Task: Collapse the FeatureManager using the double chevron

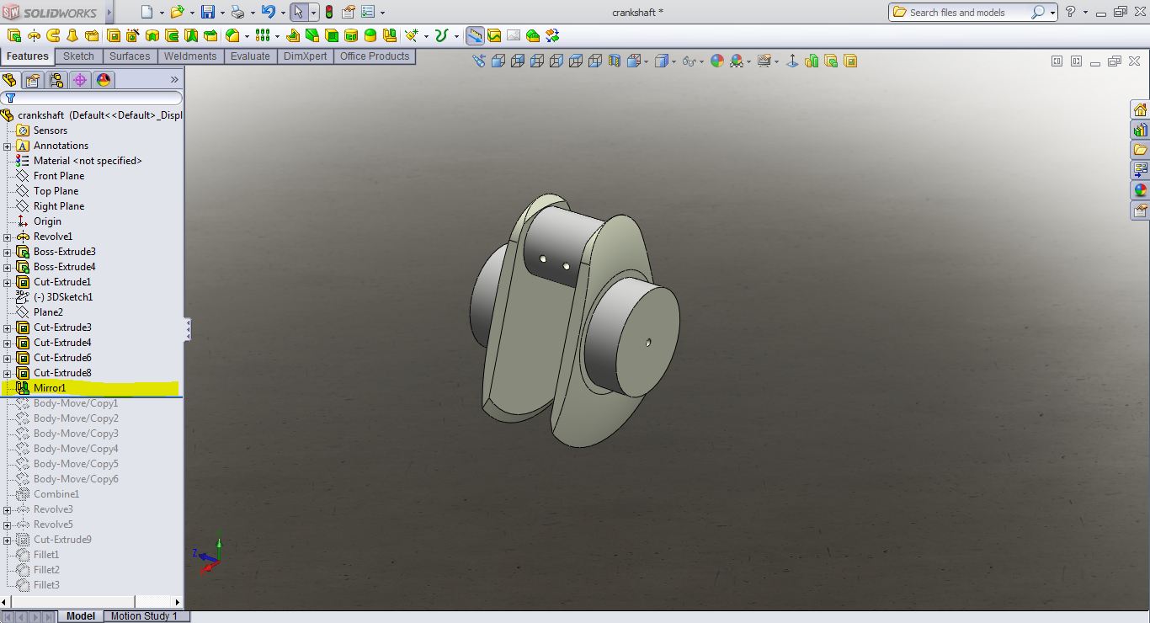Action: coord(173,79)
